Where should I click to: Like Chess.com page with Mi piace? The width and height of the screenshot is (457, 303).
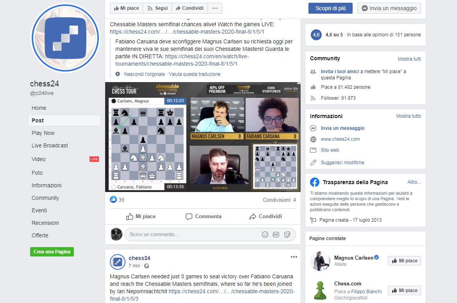(x=404, y=290)
